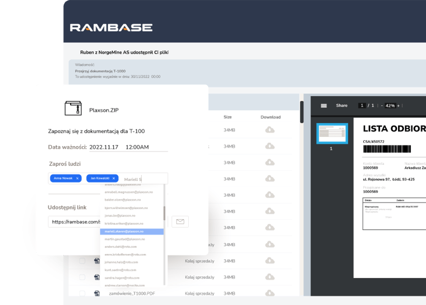This screenshot has height=305, width=426.
Task: Pick andrew.clarson@nocite.com in the list
Action: (124, 285)
